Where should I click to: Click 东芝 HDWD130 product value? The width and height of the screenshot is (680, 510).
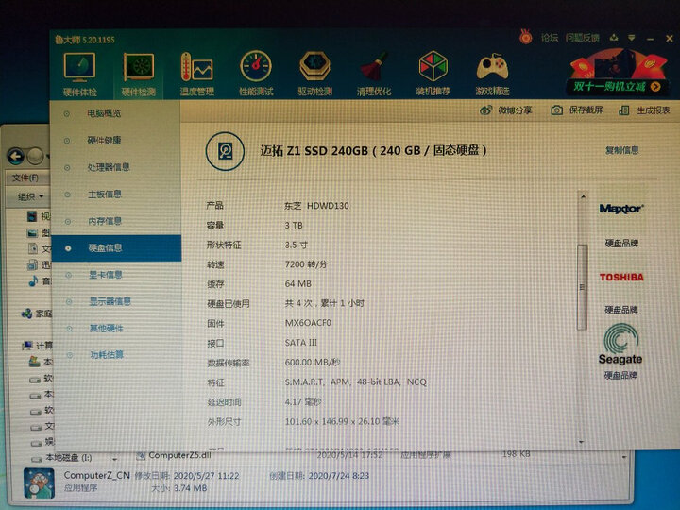point(316,206)
